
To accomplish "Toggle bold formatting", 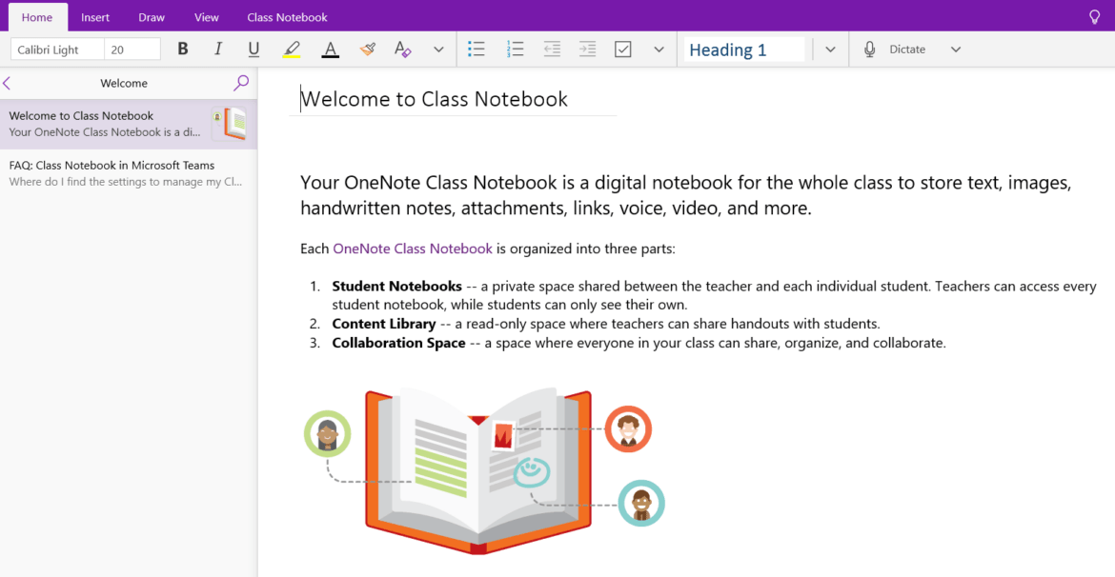I will (183, 49).
